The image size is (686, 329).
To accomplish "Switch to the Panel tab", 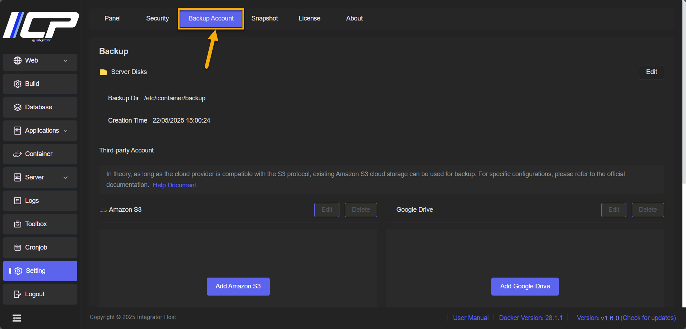I will [112, 18].
